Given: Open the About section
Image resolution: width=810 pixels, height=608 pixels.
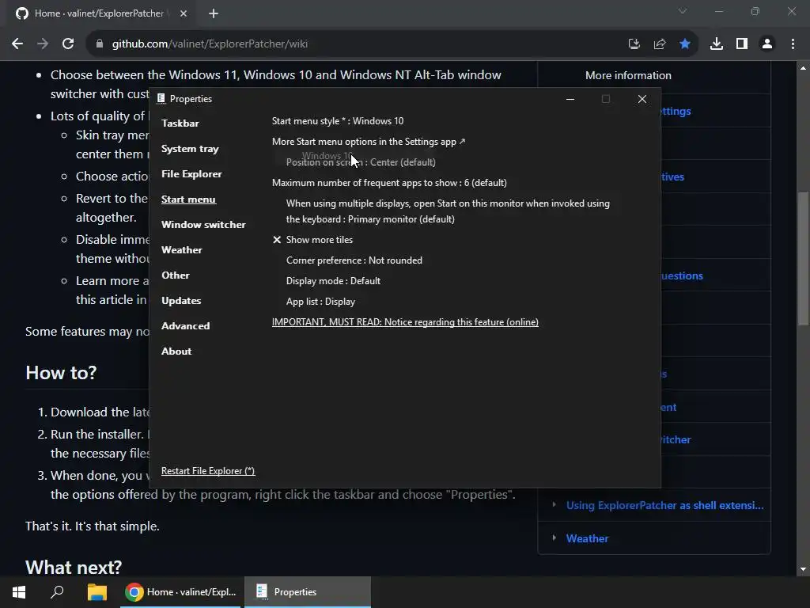Looking at the screenshot, I should pyautogui.click(x=176, y=351).
